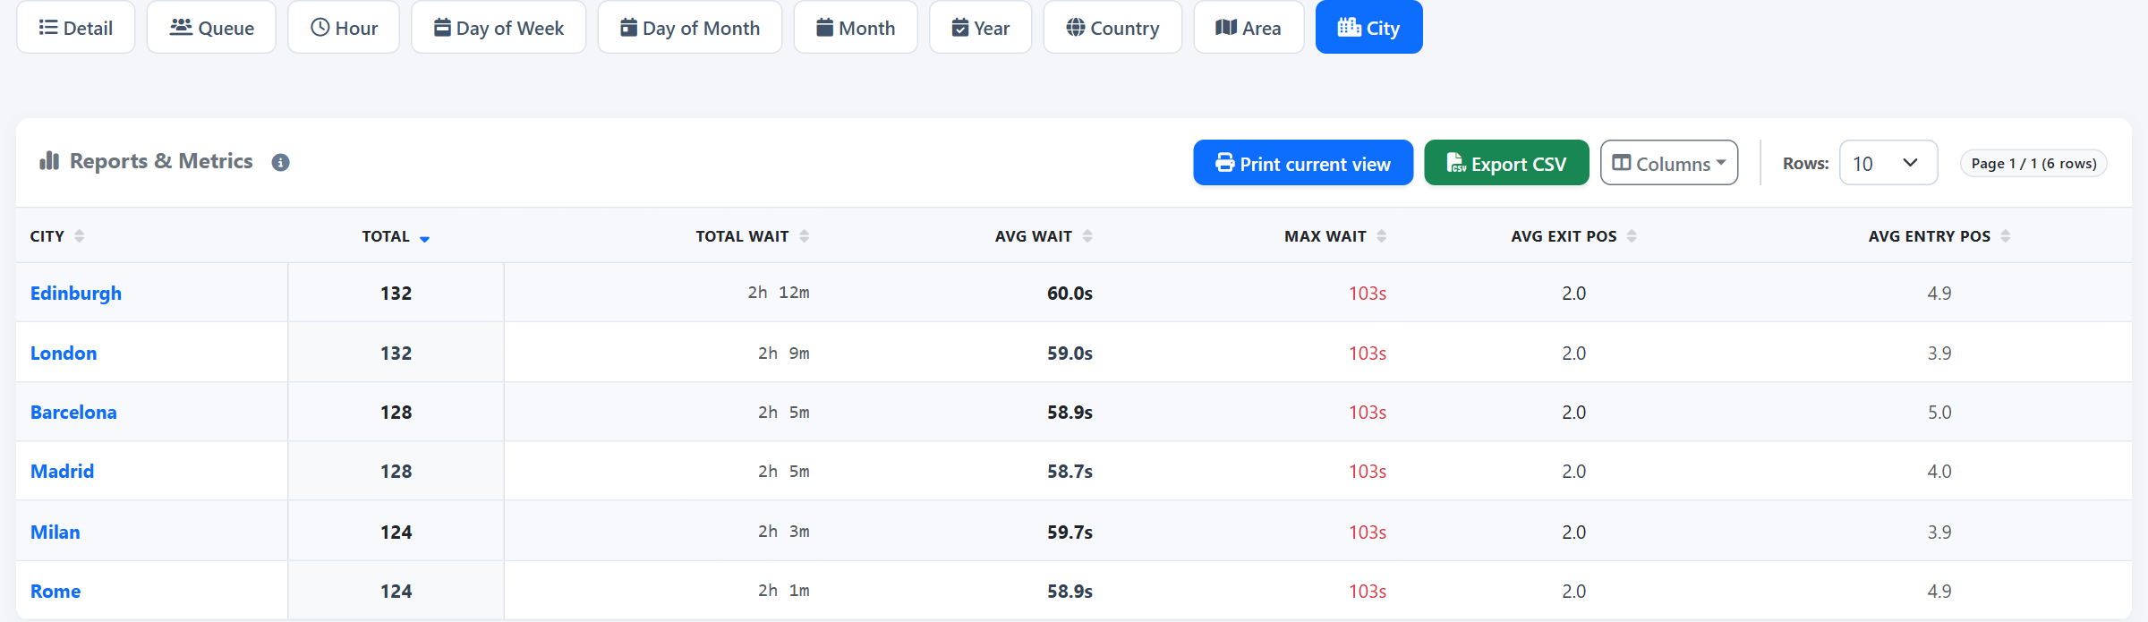This screenshot has height=622, width=2148.
Task: Expand the Columns dropdown
Action: pos(1669,163)
